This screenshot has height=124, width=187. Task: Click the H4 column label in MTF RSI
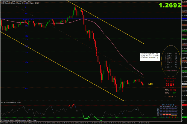[176, 107]
